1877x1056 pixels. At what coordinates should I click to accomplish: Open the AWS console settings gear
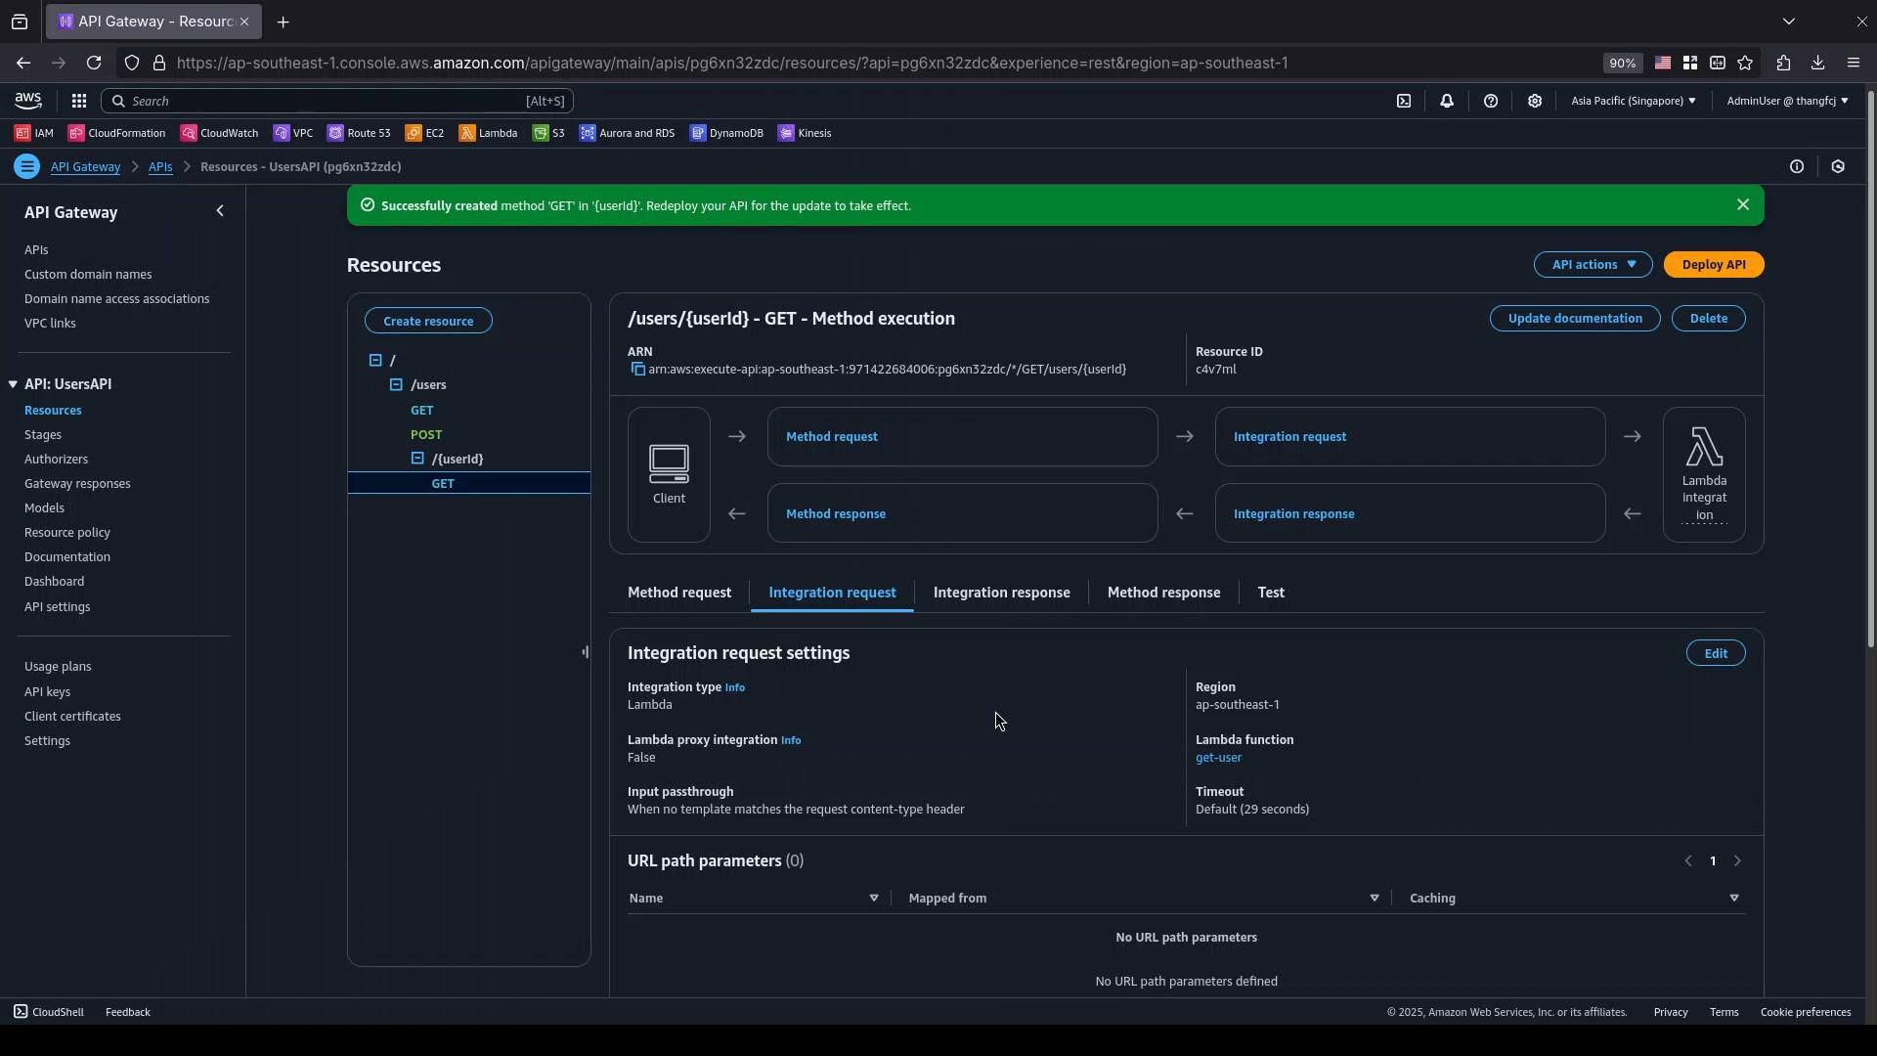pyautogui.click(x=1535, y=101)
